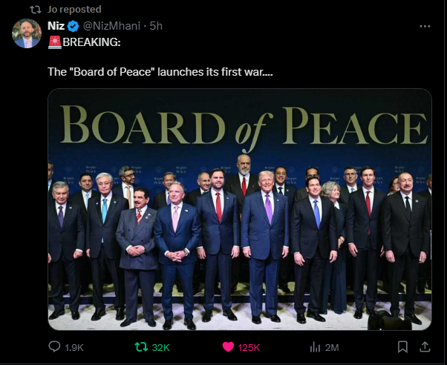Viewport: 447px width, 365px height.
Task: Click the "5h" post timestamp
Action: pos(157,26)
